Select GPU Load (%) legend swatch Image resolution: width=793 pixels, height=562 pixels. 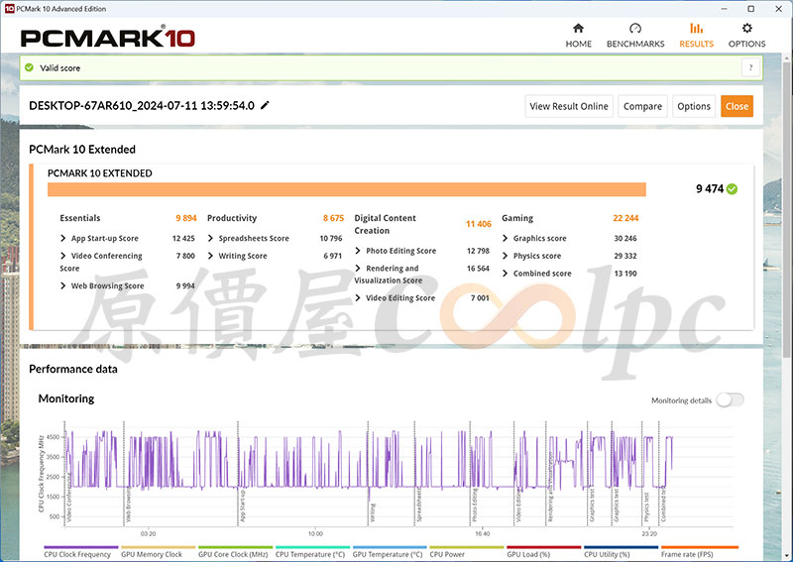point(543,547)
